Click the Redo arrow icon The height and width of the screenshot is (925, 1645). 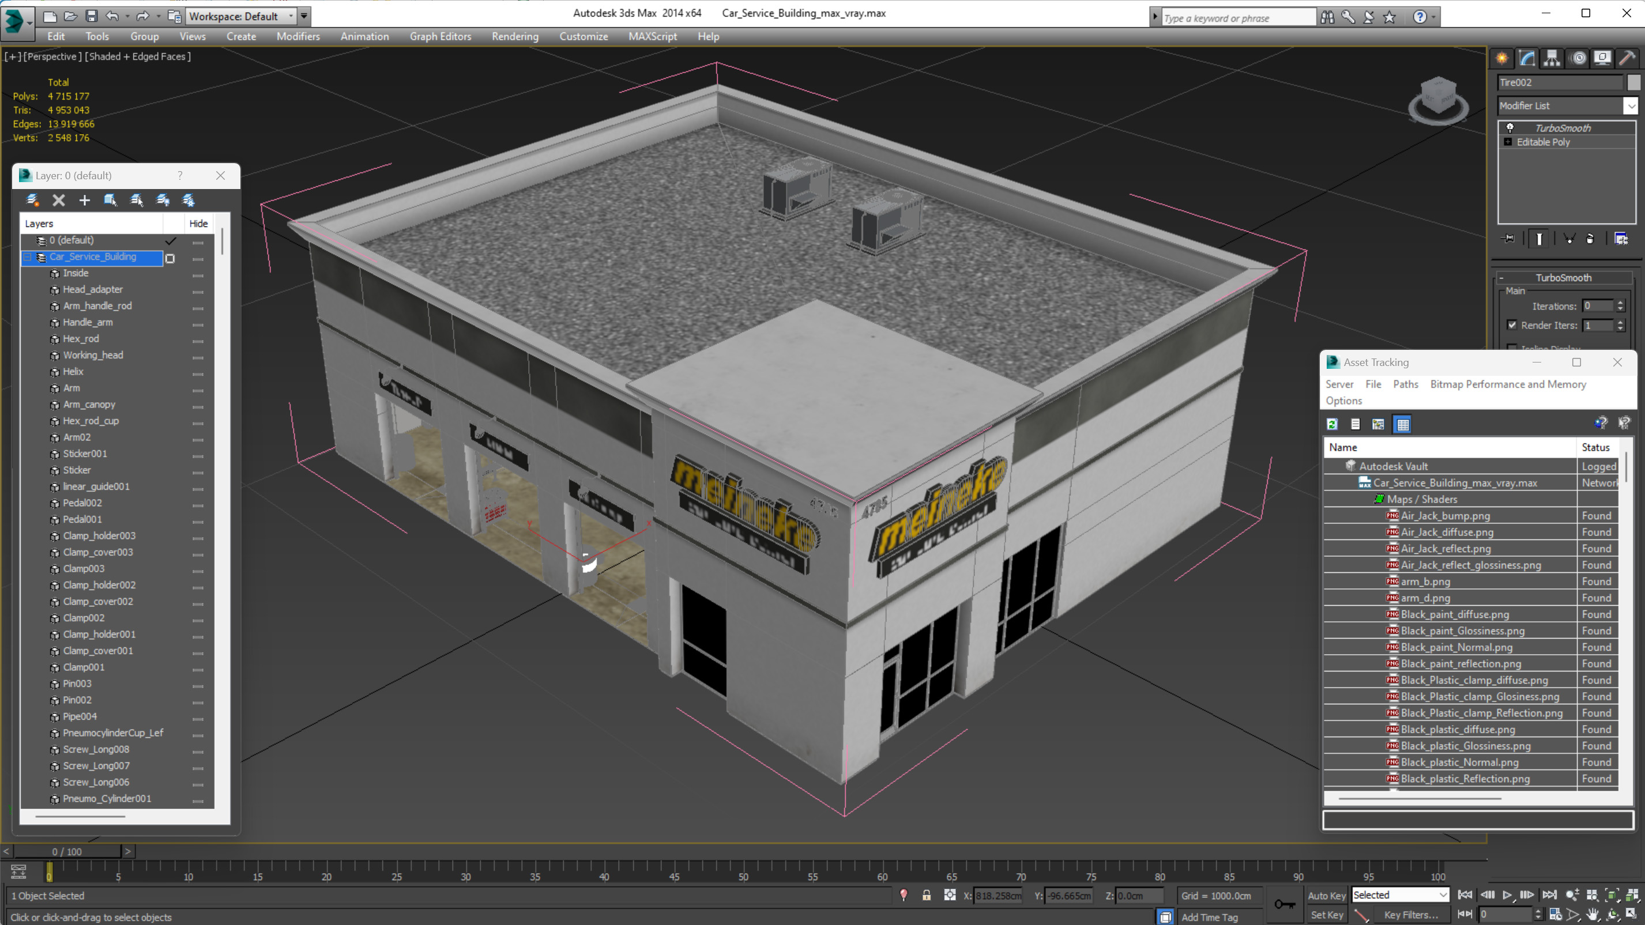pyautogui.click(x=142, y=16)
